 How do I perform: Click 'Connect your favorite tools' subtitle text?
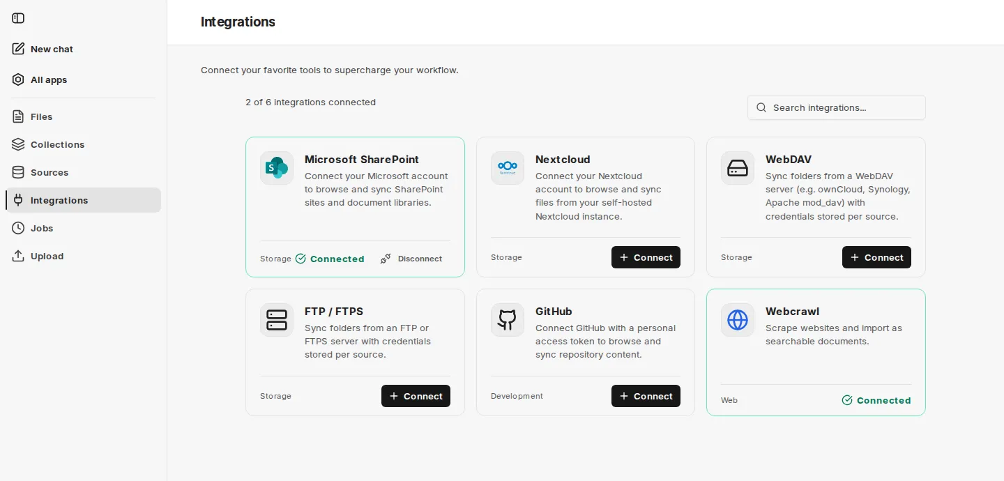330,70
